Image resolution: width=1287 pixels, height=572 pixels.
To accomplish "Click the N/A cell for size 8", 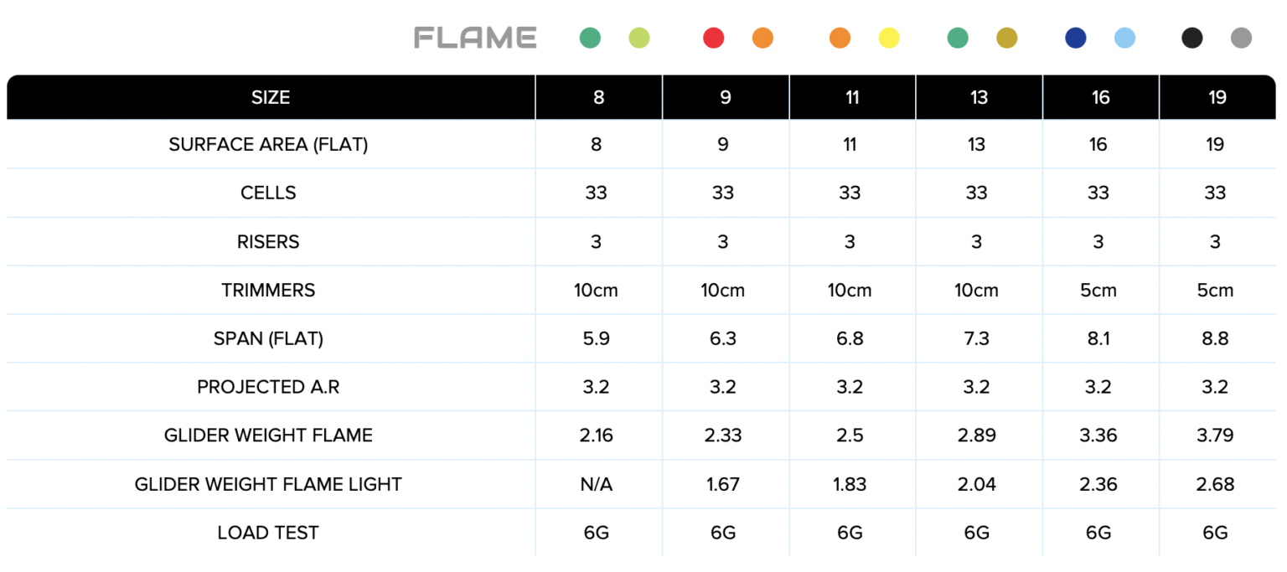I will click(x=596, y=484).
